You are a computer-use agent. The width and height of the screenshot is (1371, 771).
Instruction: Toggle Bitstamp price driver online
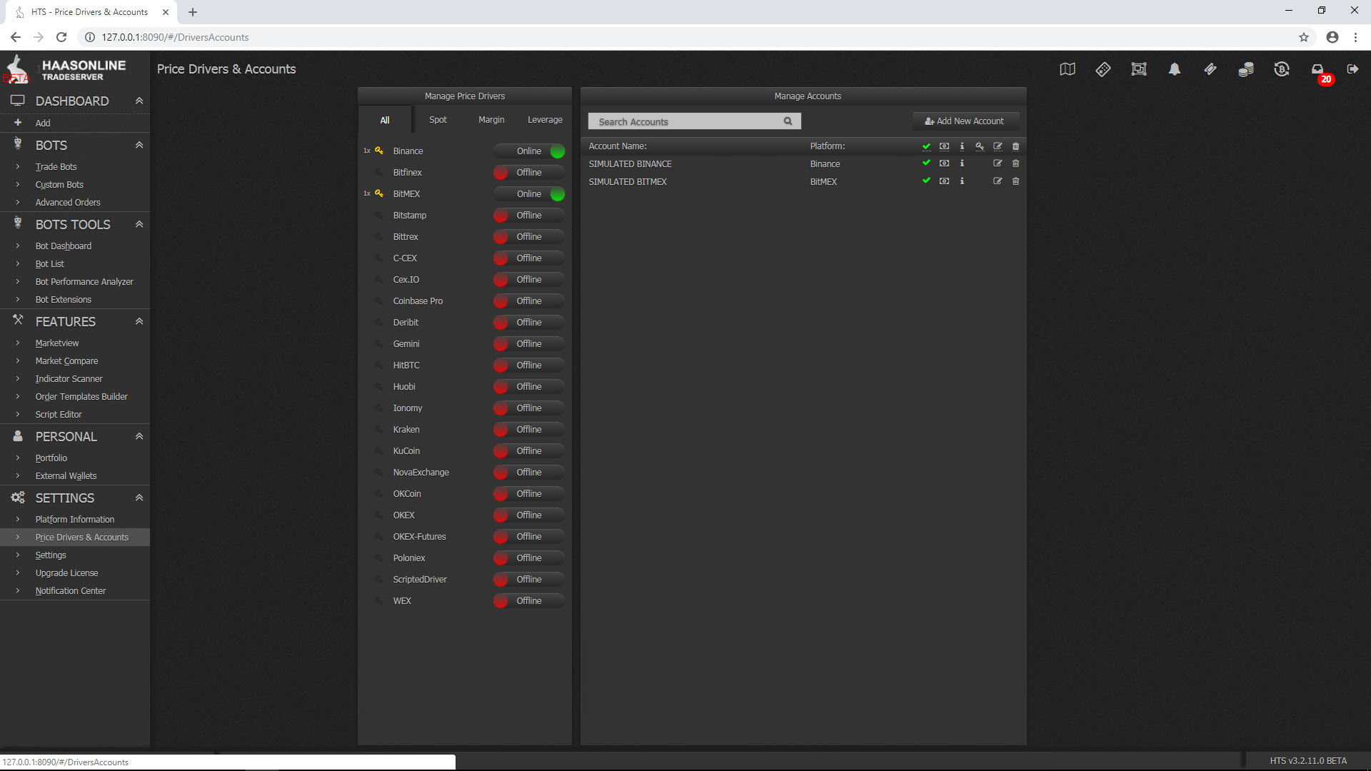pyautogui.click(x=529, y=215)
